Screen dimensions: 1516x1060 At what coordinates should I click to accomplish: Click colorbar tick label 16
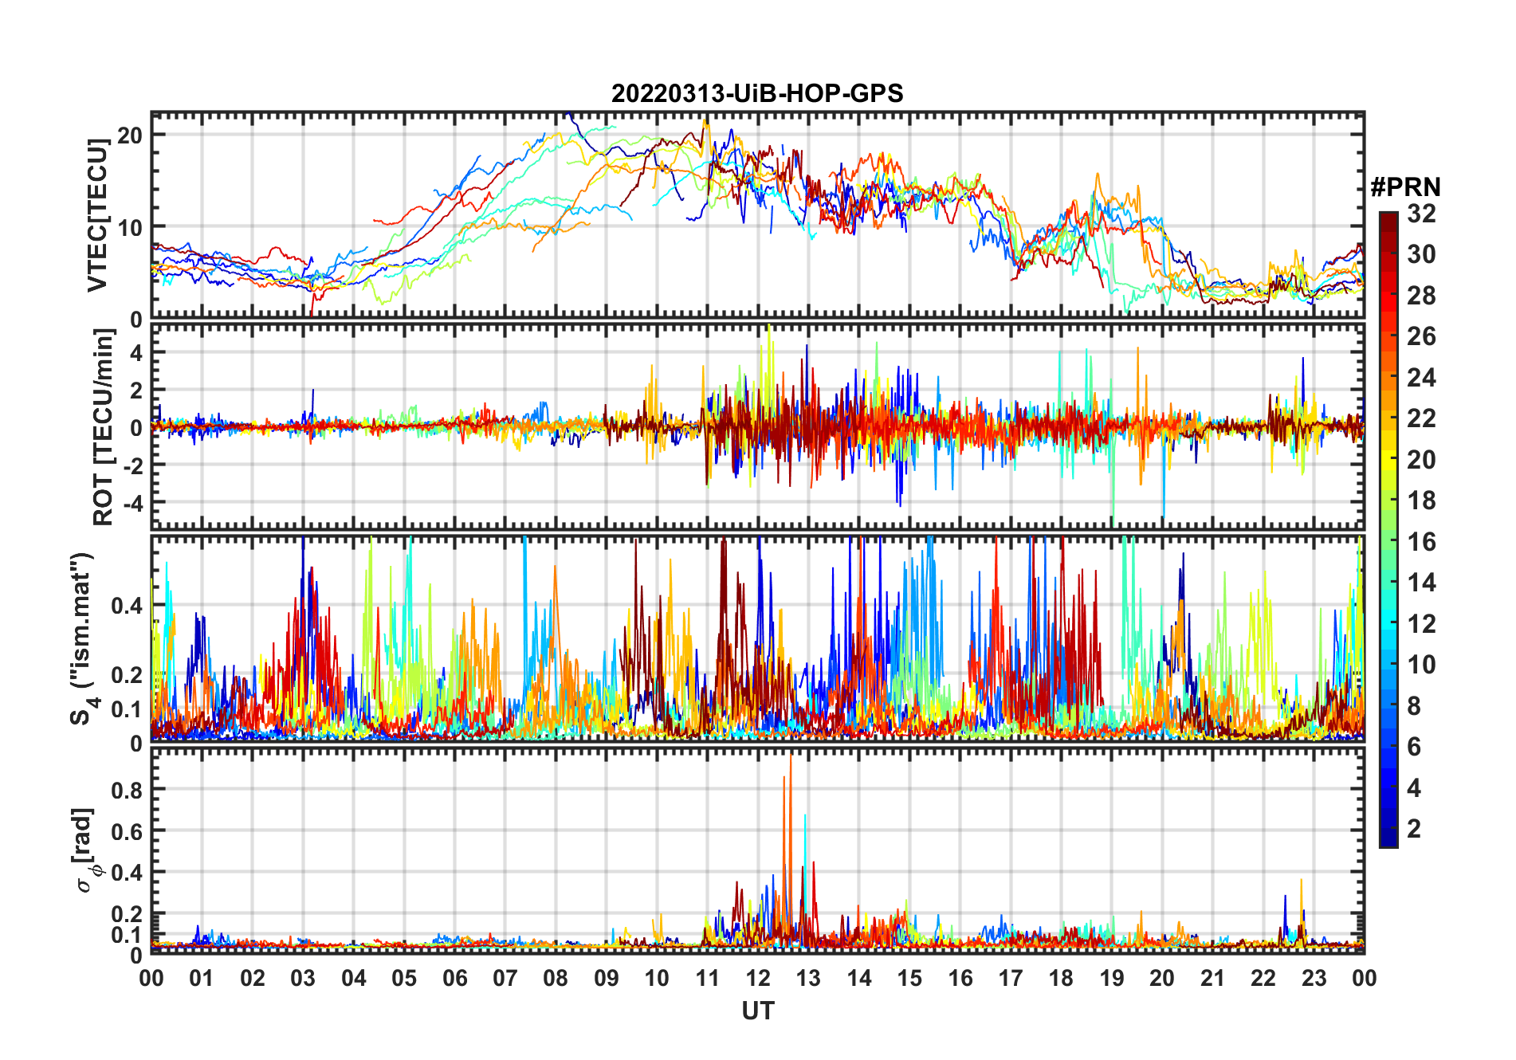point(1421,542)
